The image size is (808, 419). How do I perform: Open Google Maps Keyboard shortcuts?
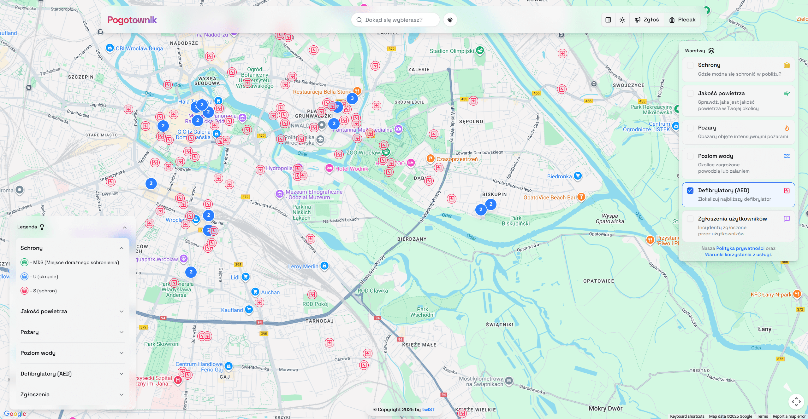click(687, 416)
